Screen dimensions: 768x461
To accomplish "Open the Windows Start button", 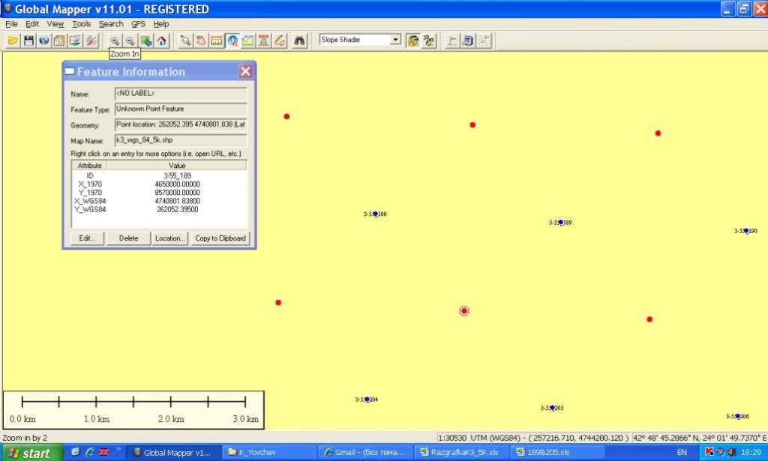I will point(30,453).
